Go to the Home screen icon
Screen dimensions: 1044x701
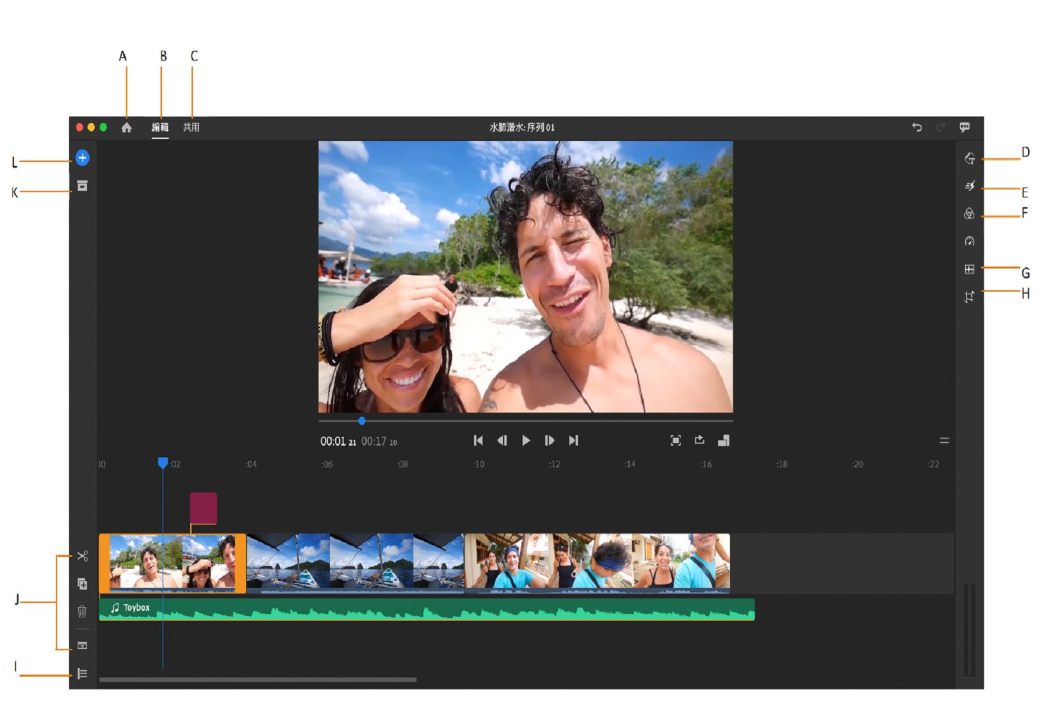(x=126, y=128)
